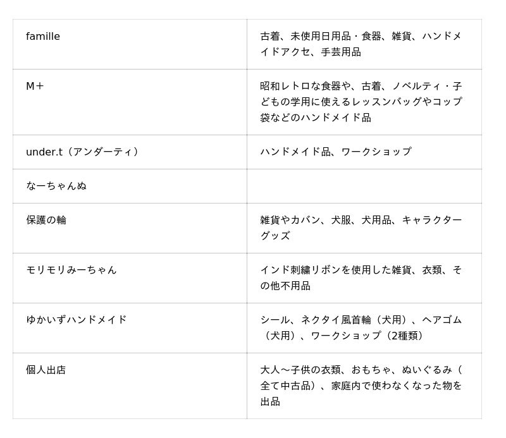This screenshot has height=438, width=506.
Task: Click the word レッスンバッグ in M+ row
Action: point(372,102)
